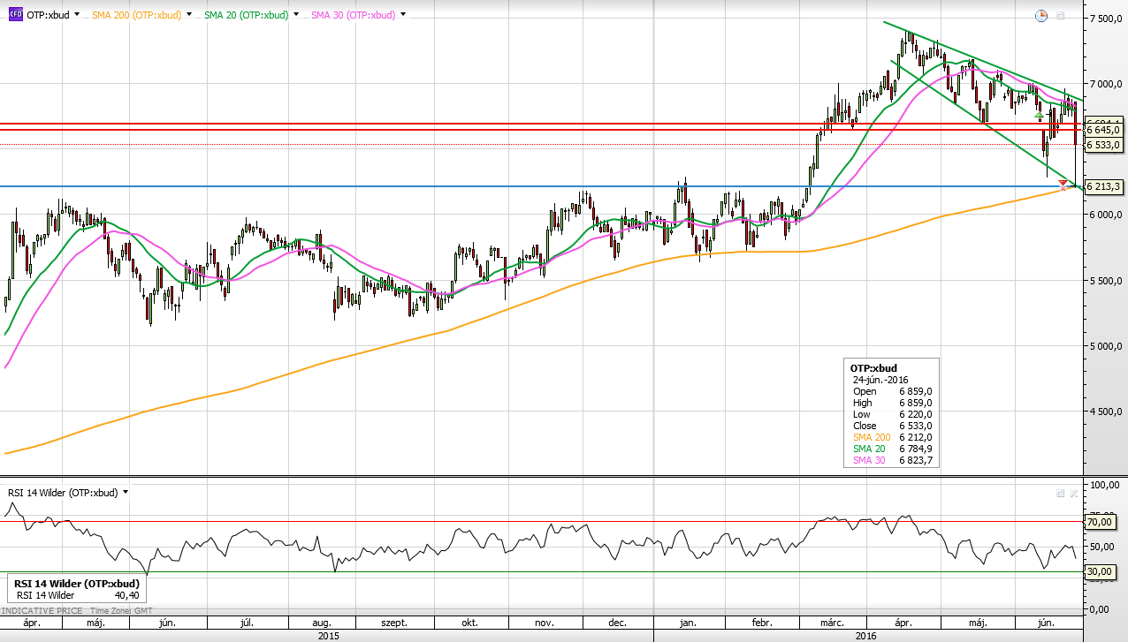Viewport: 1128px width, 642px height.
Task: Open the chart period clock icon
Action: pyautogui.click(x=1041, y=16)
